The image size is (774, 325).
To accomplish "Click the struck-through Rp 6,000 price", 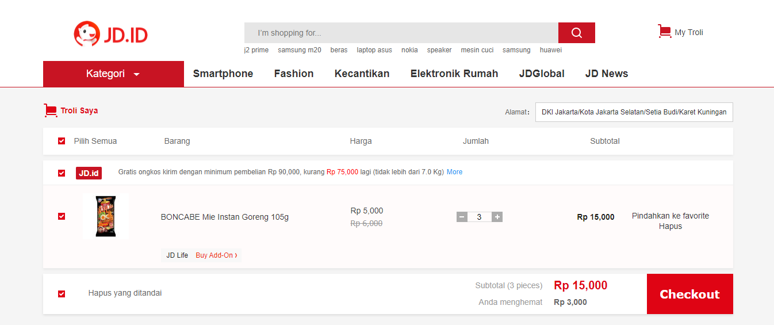I will coord(367,223).
